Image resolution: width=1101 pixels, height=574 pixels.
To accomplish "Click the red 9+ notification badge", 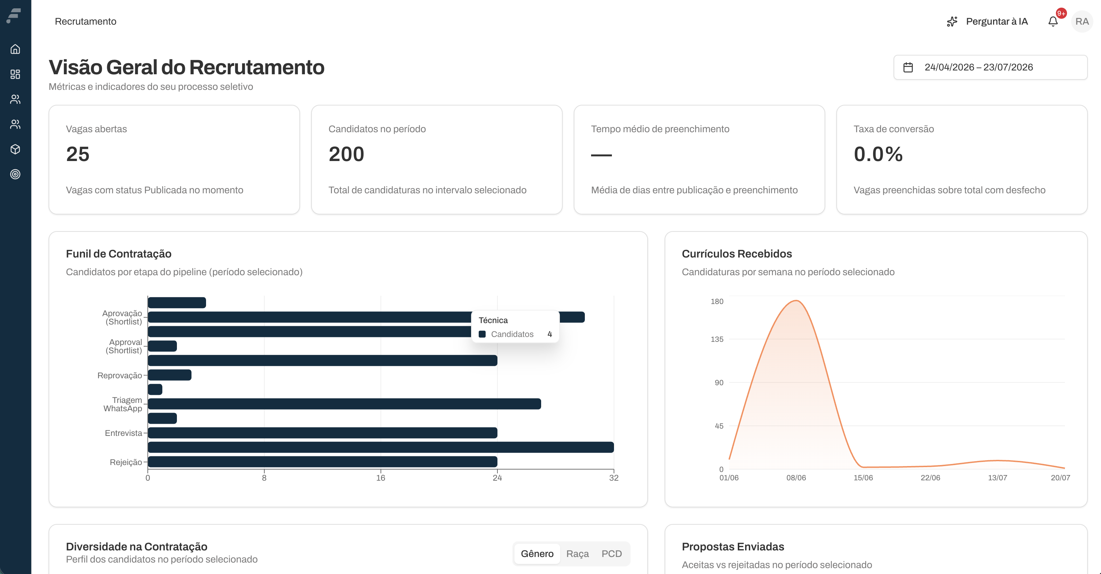I will (x=1061, y=13).
